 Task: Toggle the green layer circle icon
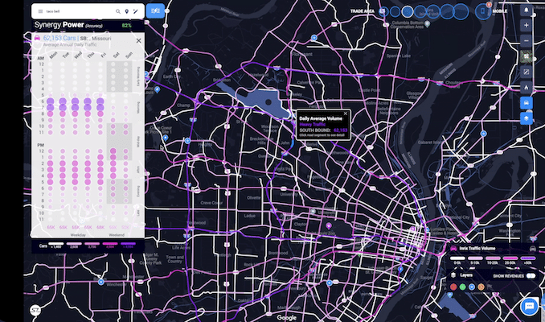click(463, 287)
